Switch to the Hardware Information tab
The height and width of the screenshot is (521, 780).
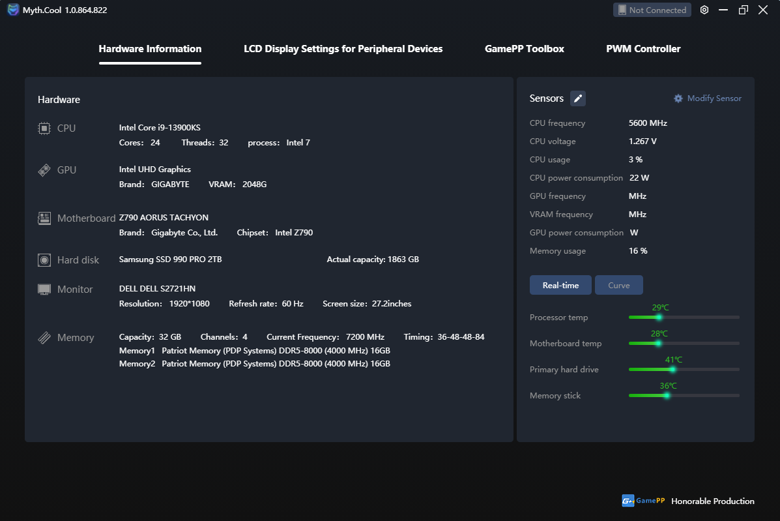click(150, 49)
